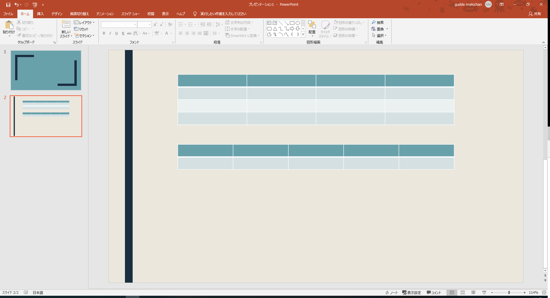Viewport: 550px width, 298px height.
Task: Click the numbered list icon
Action: [190, 25]
